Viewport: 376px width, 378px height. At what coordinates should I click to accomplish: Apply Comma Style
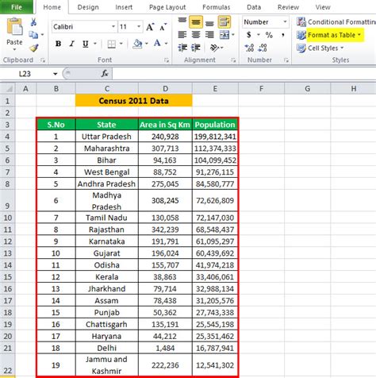283,35
